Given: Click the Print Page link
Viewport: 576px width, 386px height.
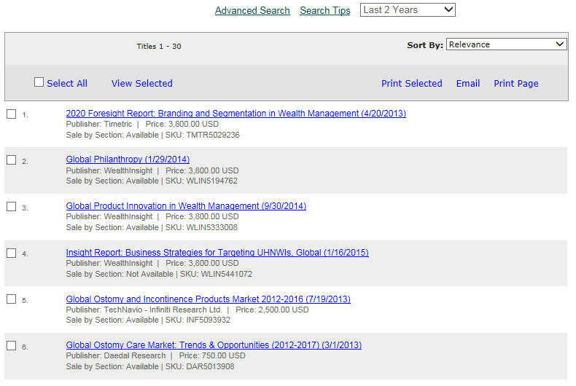Looking at the screenshot, I should click(x=515, y=84).
